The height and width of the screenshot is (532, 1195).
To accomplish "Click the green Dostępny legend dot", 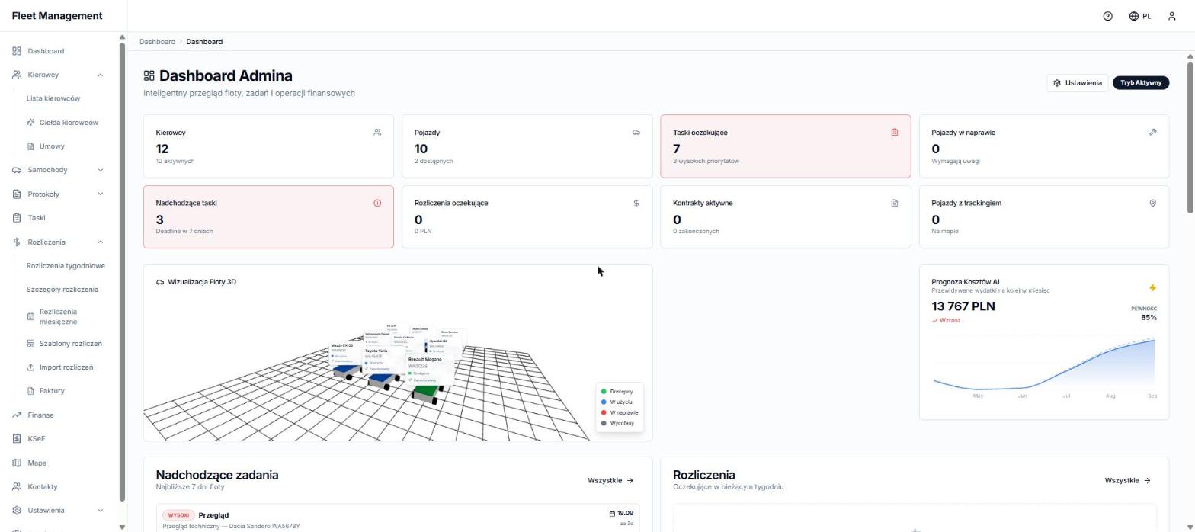I will coord(604,392).
